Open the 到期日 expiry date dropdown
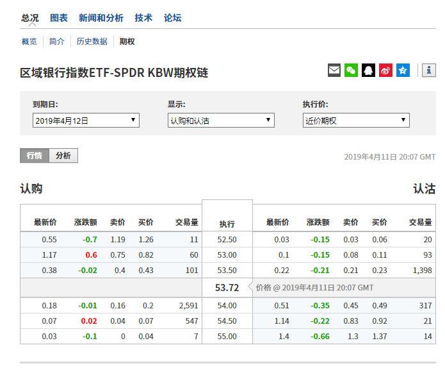445x368 pixels. (86, 120)
